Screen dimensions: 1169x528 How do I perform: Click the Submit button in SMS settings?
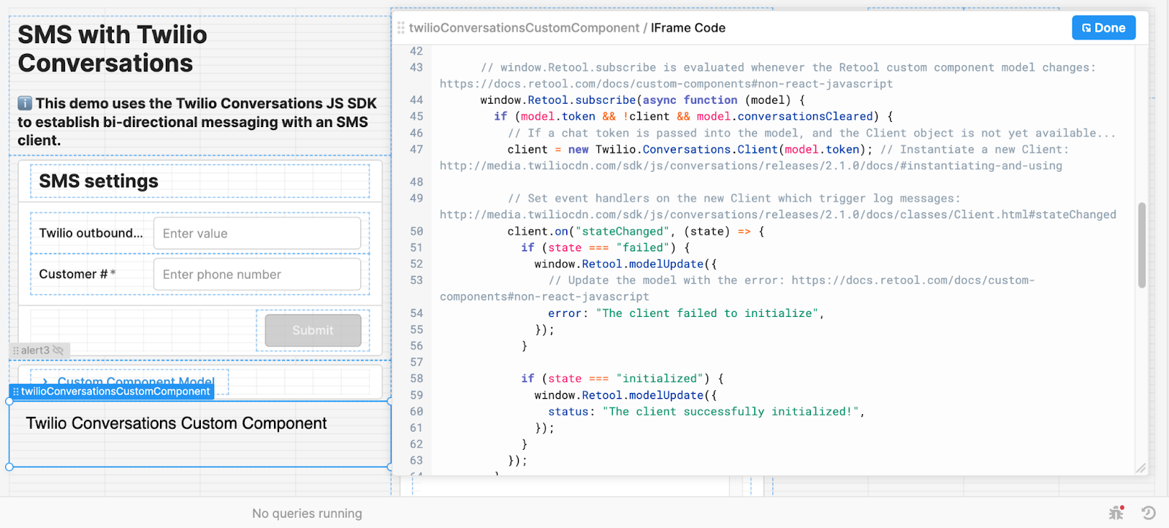(x=313, y=330)
